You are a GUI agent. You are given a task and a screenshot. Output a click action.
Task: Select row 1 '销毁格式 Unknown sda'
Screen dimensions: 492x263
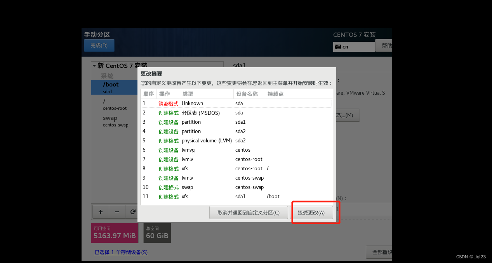(237, 104)
